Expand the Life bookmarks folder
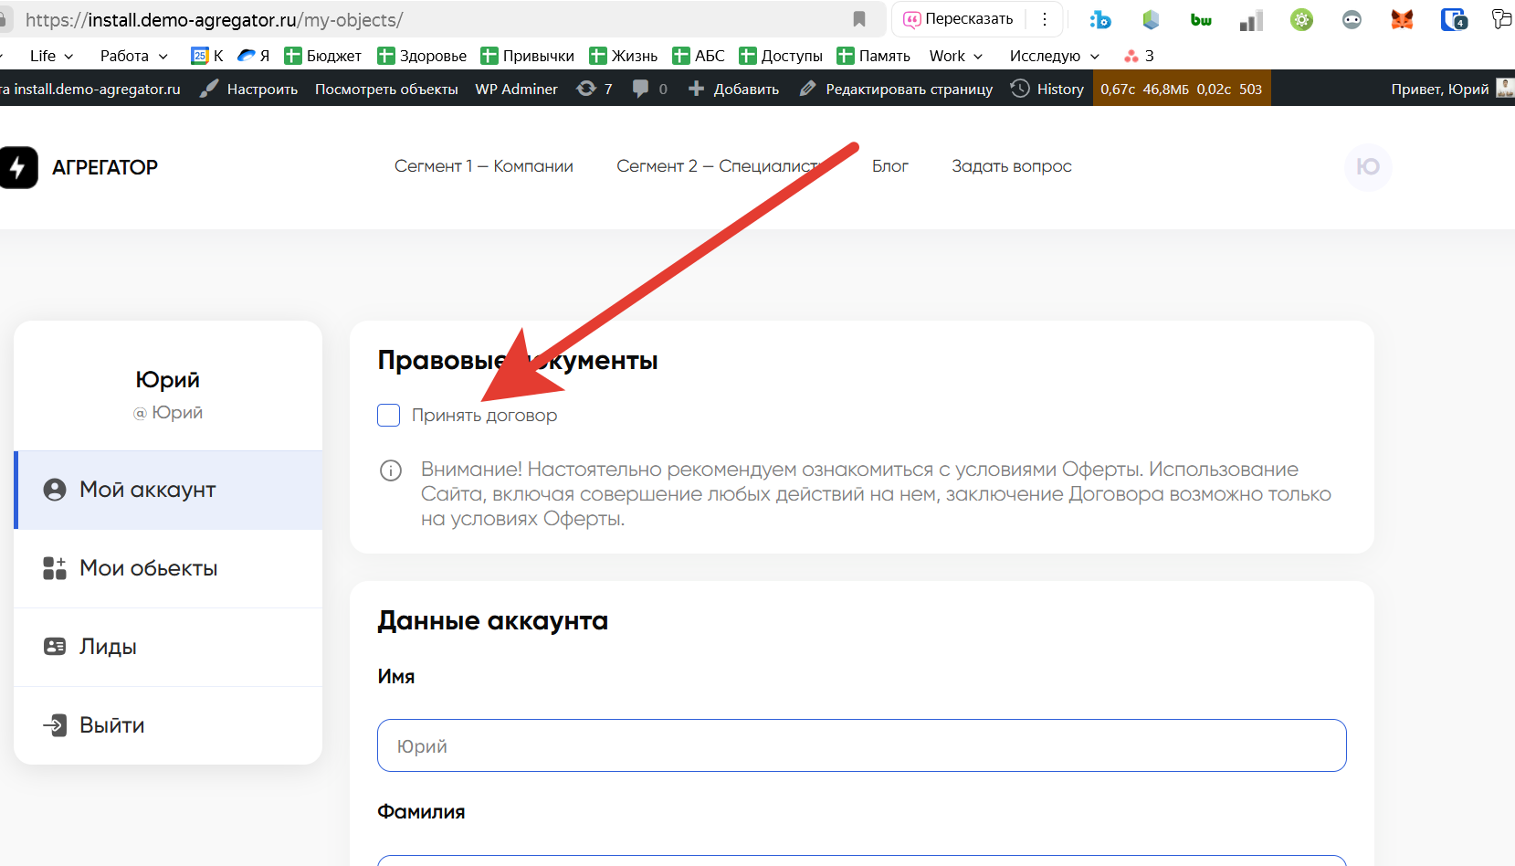Viewport: 1515px width, 866px height. click(x=51, y=56)
